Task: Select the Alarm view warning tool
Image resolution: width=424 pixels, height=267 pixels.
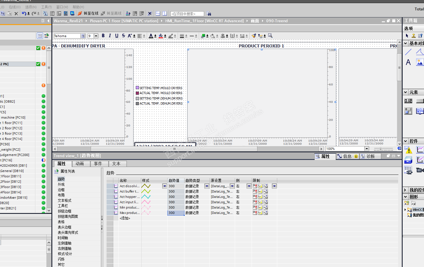Action: pyautogui.click(x=408, y=150)
